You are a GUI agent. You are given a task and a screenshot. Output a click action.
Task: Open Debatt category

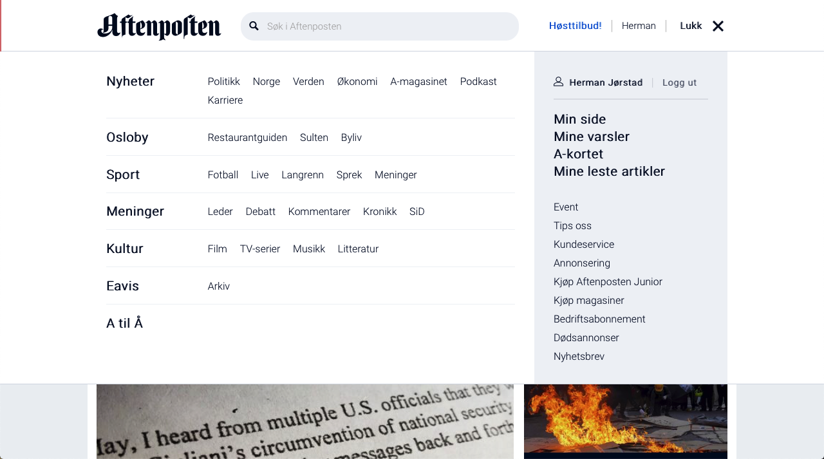coord(261,212)
